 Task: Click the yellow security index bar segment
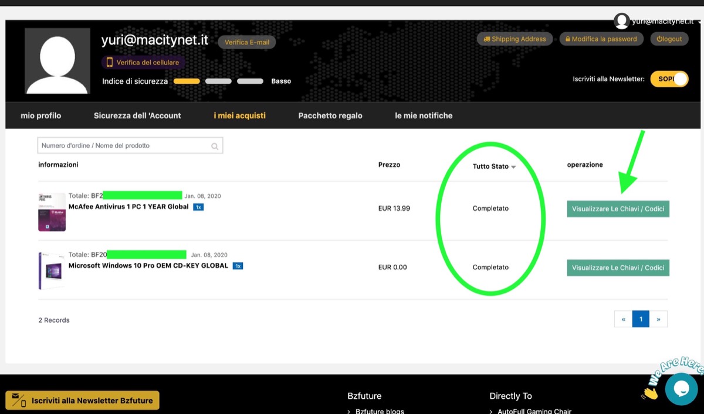point(187,81)
